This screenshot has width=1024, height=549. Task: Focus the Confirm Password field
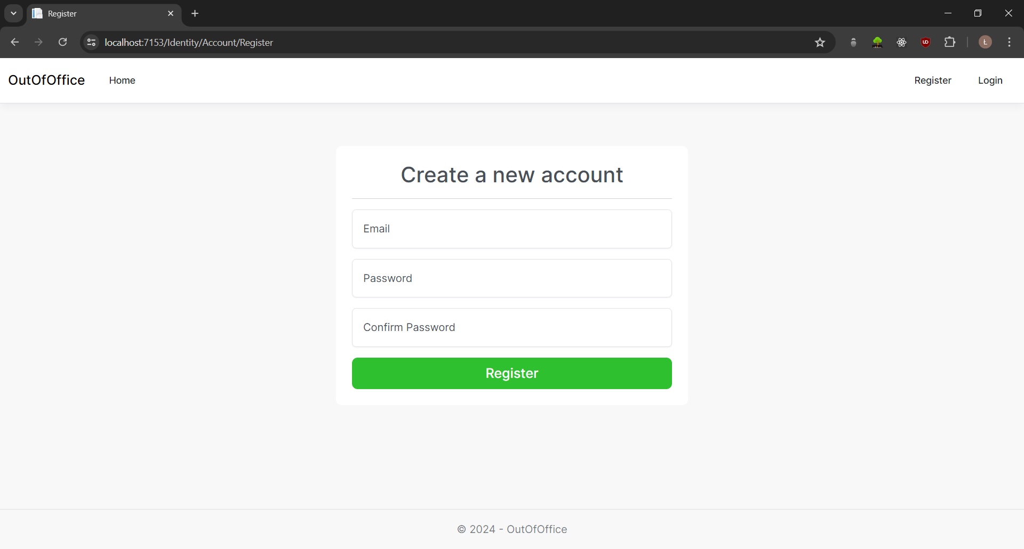[x=511, y=327]
